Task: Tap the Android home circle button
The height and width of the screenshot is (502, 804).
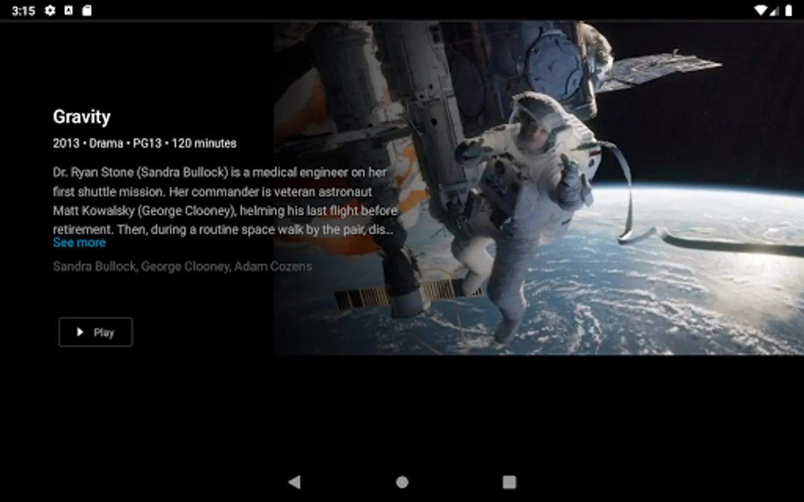Action: 402,482
